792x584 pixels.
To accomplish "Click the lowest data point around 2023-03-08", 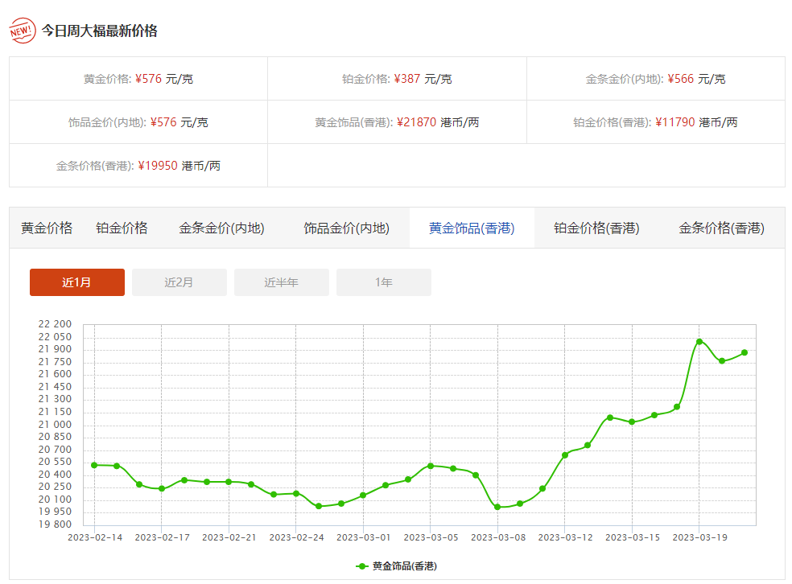I will (497, 507).
